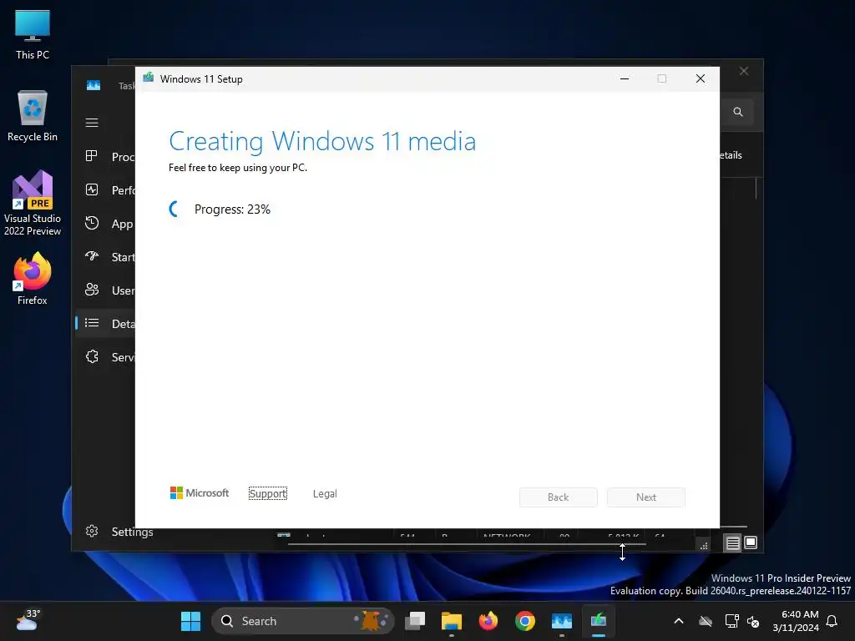The image size is (855, 641).
Task: Click the Task Manager app icon in title bar
Action: coord(94,86)
